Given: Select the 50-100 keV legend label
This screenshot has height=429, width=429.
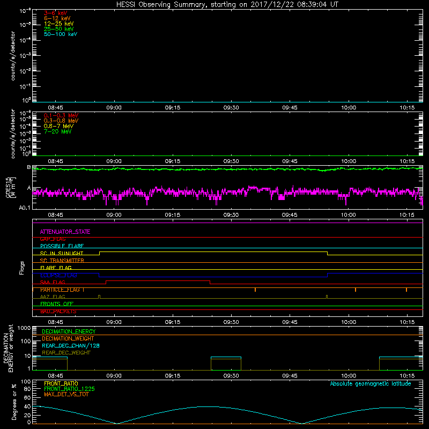Looking at the screenshot, I should (61, 34).
